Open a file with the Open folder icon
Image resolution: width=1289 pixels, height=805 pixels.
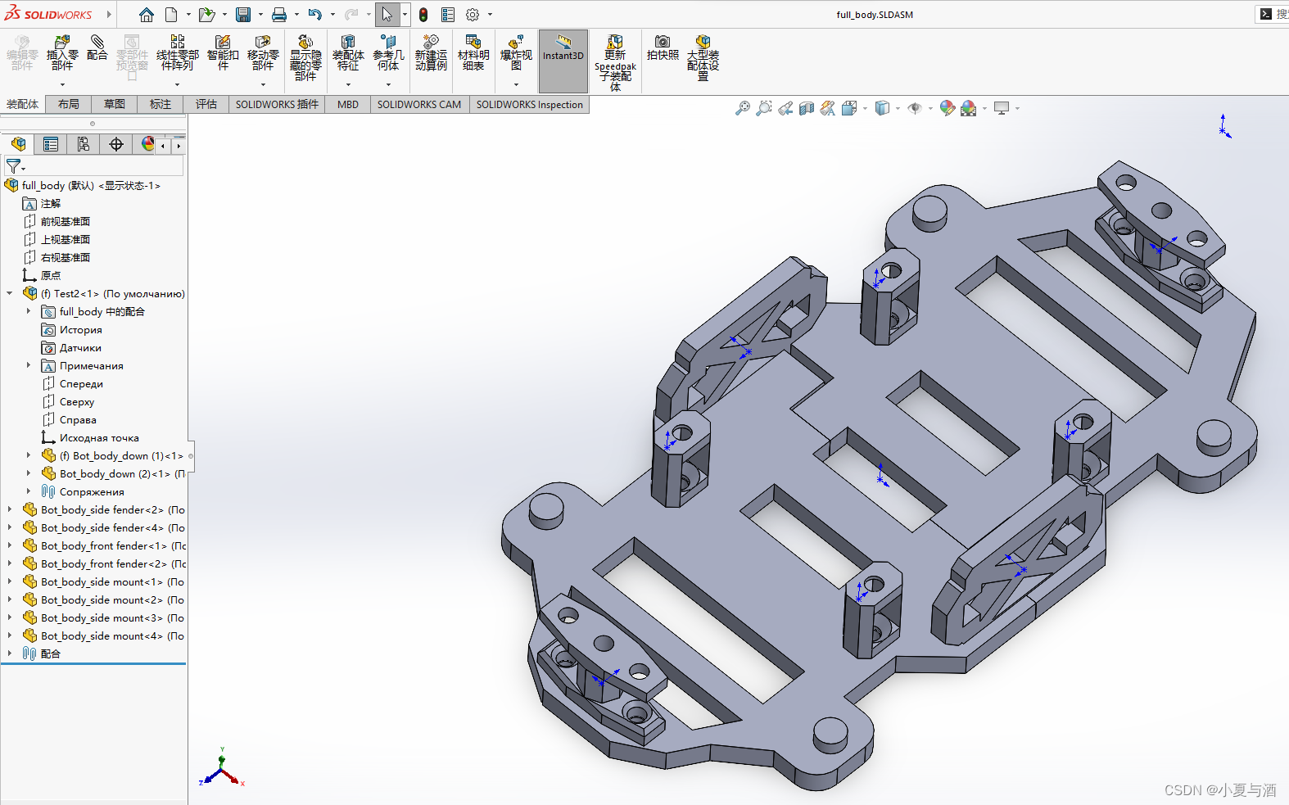(x=206, y=15)
